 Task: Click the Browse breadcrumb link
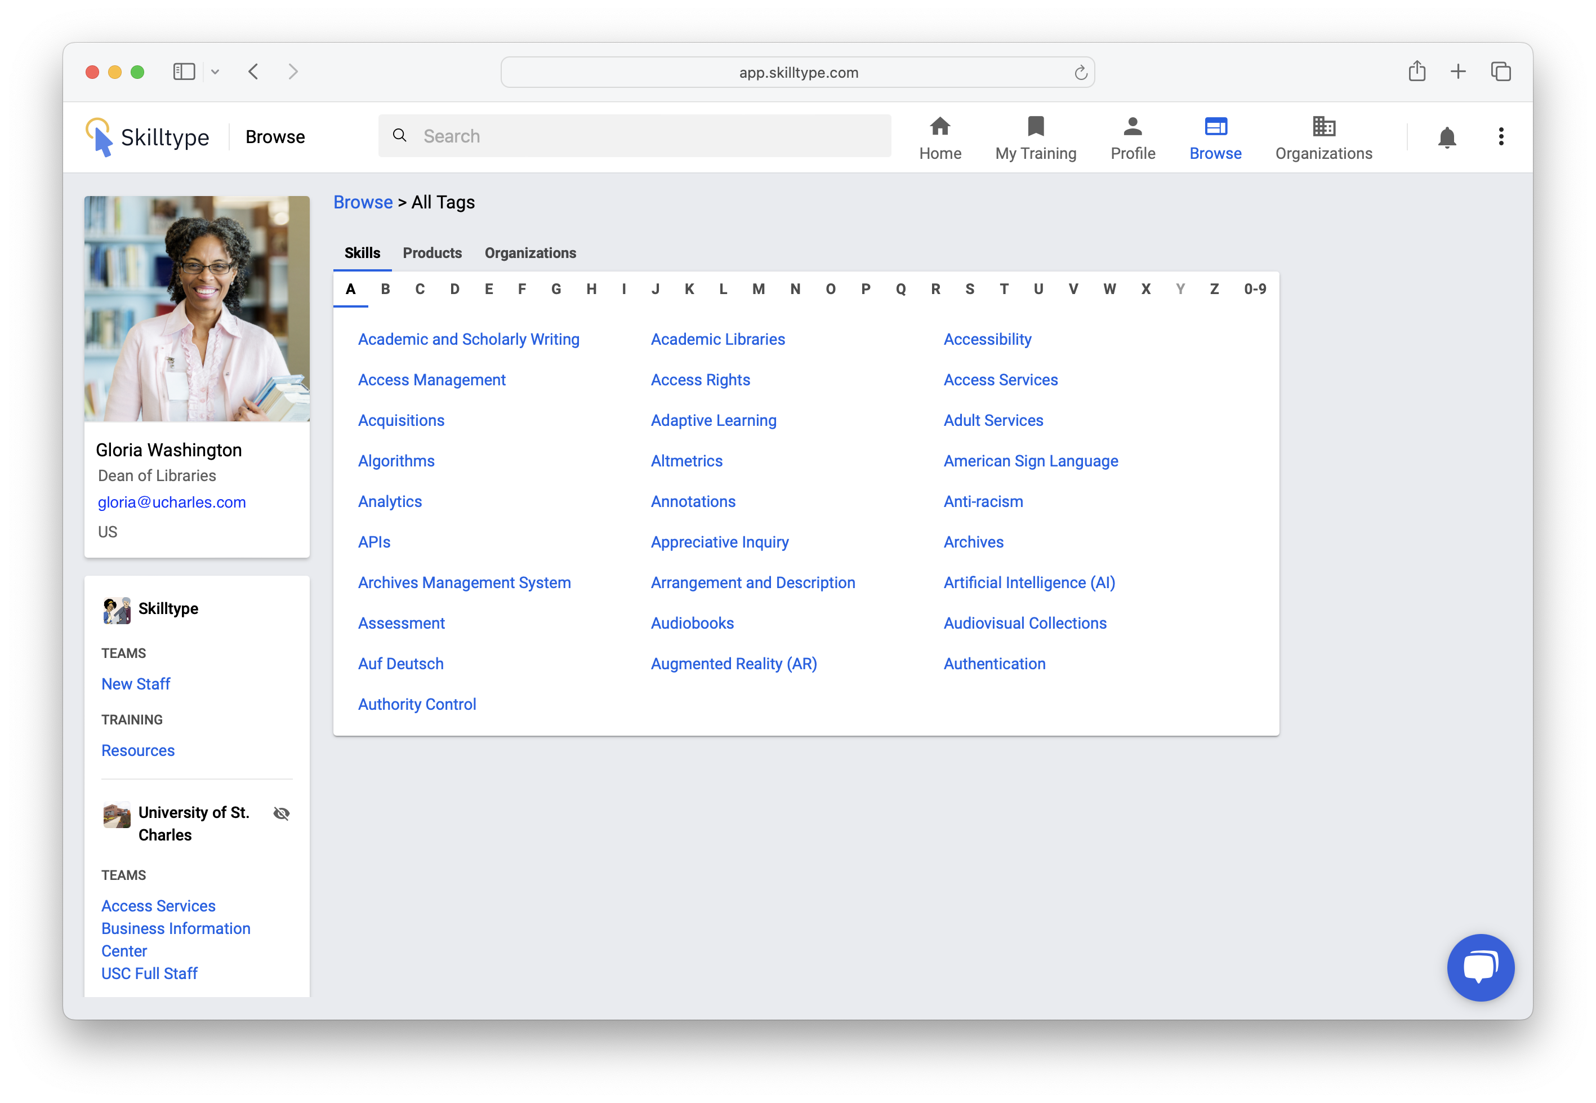(363, 202)
